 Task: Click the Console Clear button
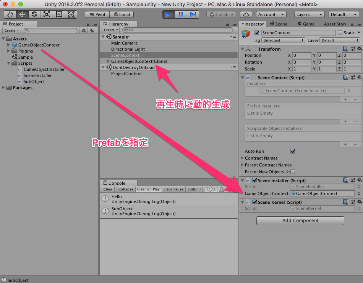coord(108,189)
